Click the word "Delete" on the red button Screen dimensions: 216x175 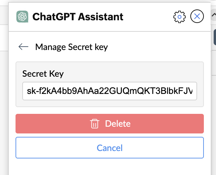click(x=118, y=124)
